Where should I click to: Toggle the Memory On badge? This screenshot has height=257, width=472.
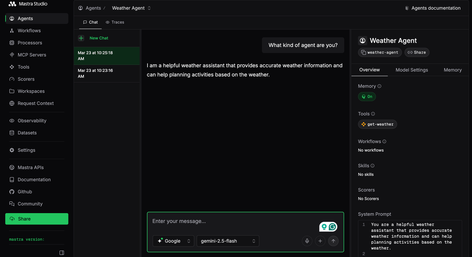click(x=367, y=96)
